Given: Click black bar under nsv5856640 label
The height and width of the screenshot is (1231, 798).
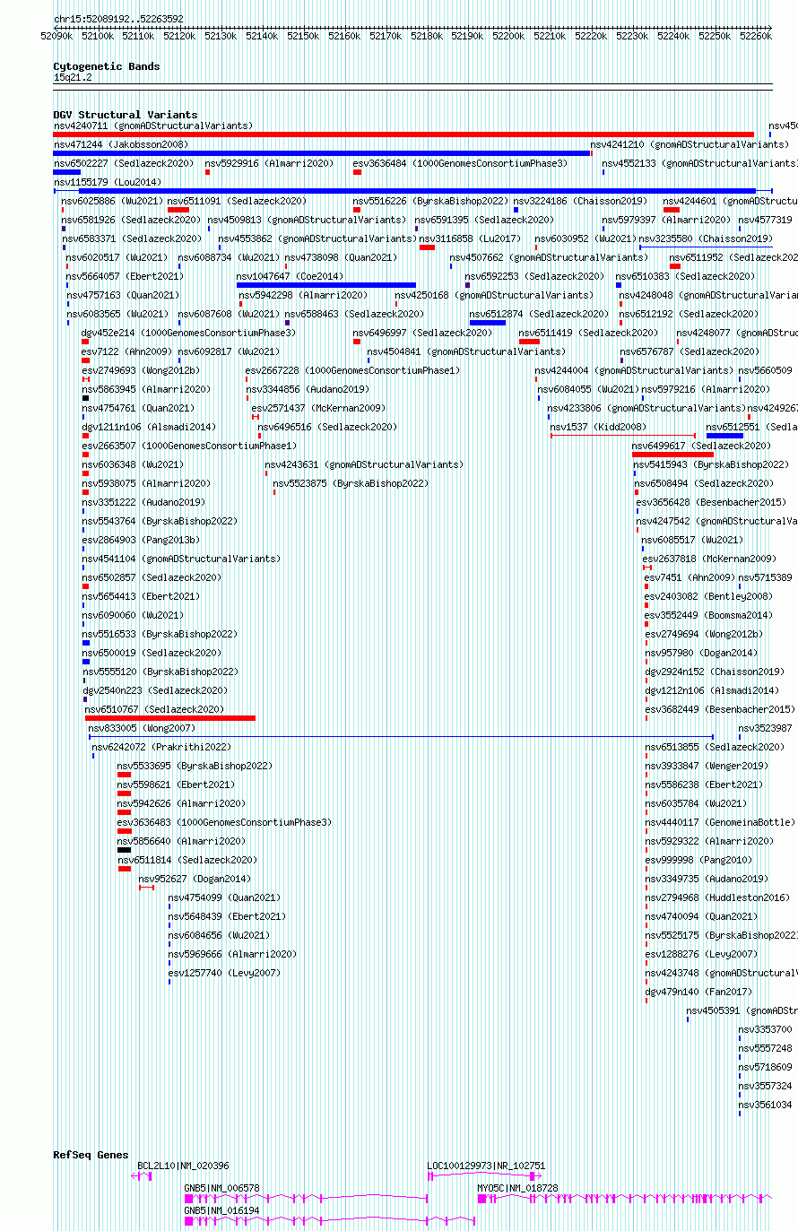Looking at the screenshot, I should (x=124, y=850).
